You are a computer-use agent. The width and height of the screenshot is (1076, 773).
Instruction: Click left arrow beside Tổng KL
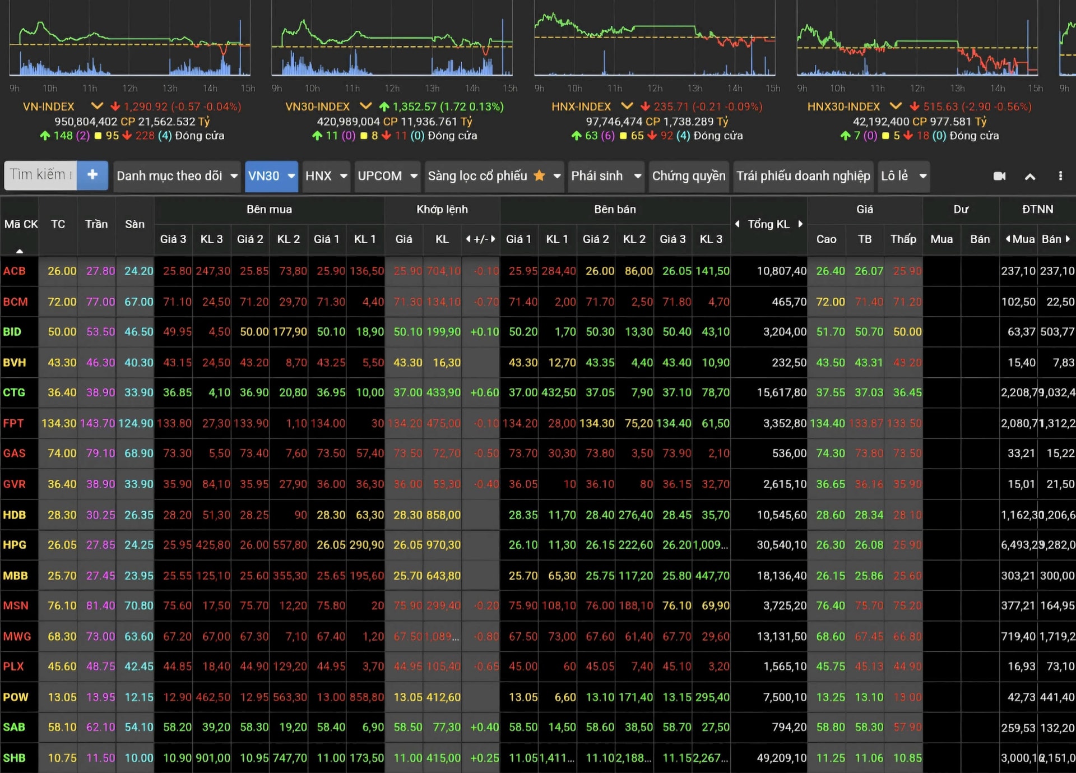(x=737, y=224)
